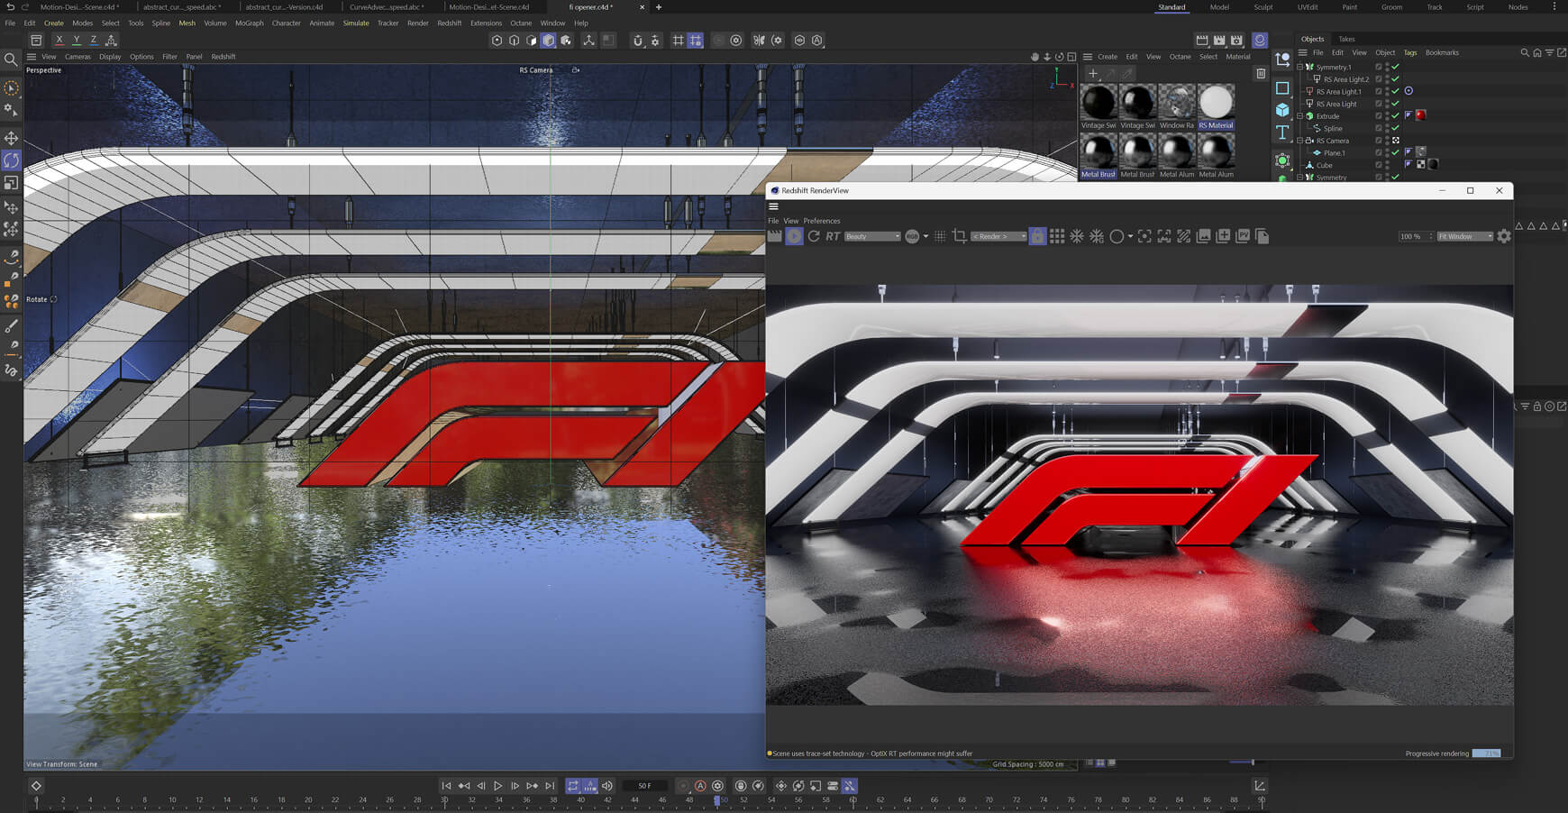Toggle RS Area Light.1 enabled checkmark
This screenshot has height=813, width=1568.
pyautogui.click(x=1395, y=91)
